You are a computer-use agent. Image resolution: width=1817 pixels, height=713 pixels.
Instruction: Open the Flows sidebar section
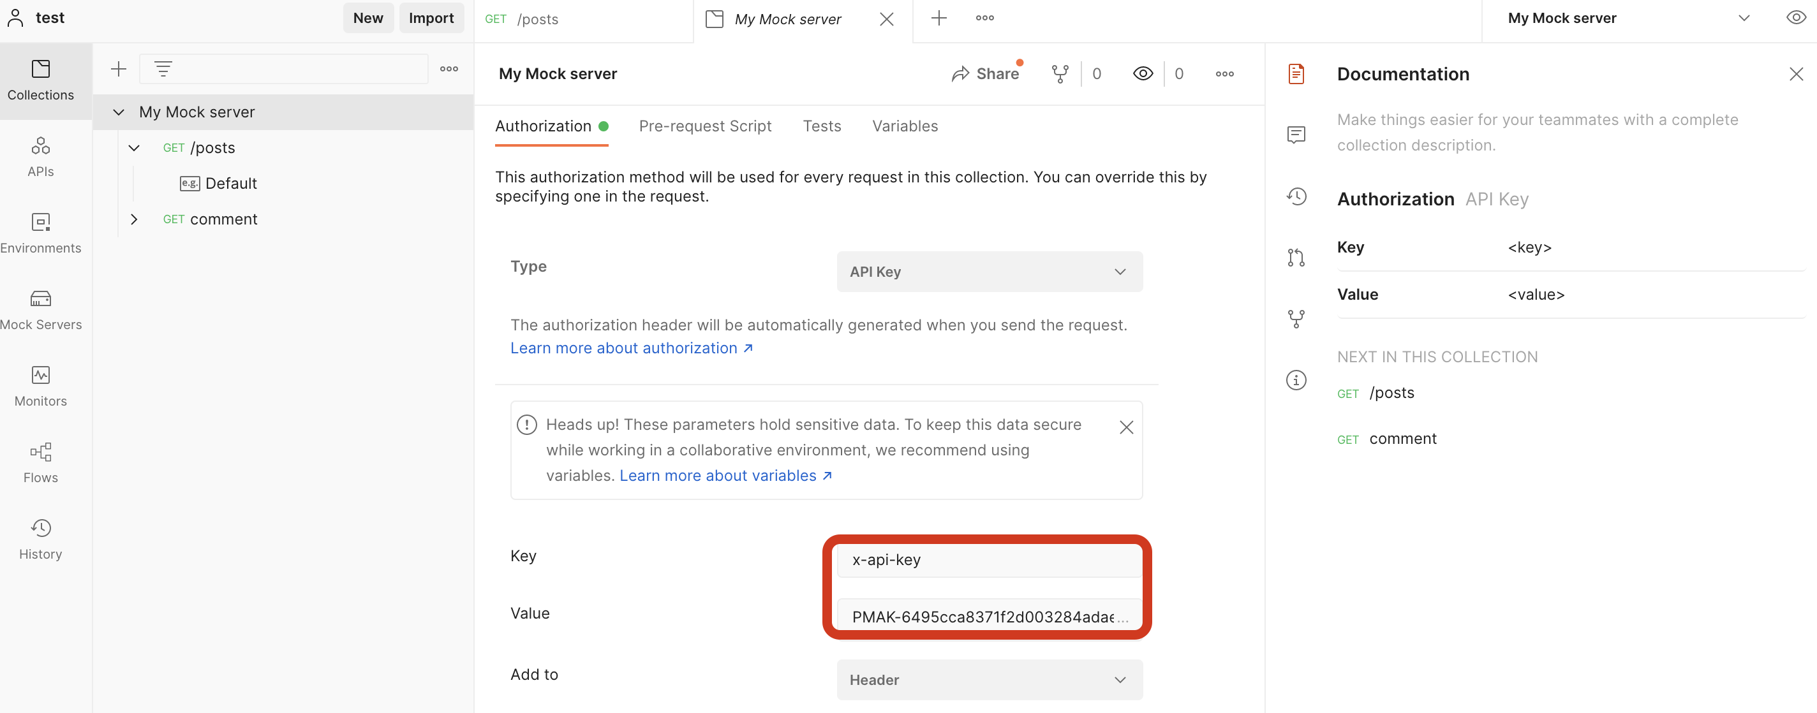[40, 462]
